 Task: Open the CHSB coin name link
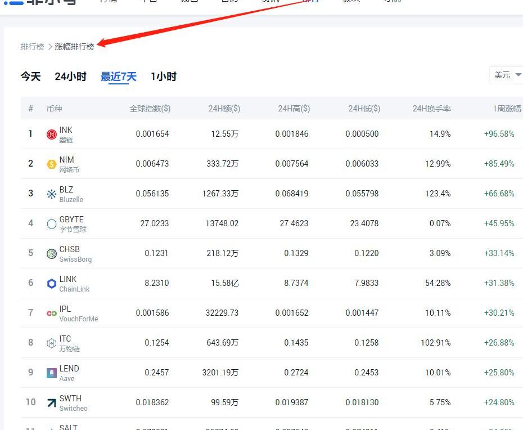(x=69, y=249)
